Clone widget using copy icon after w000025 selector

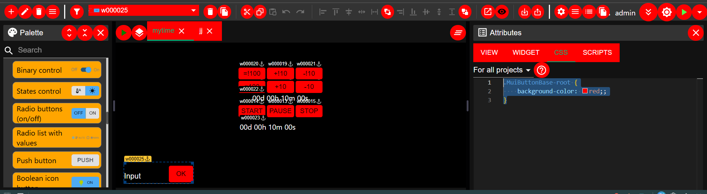(x=224, y=12)
